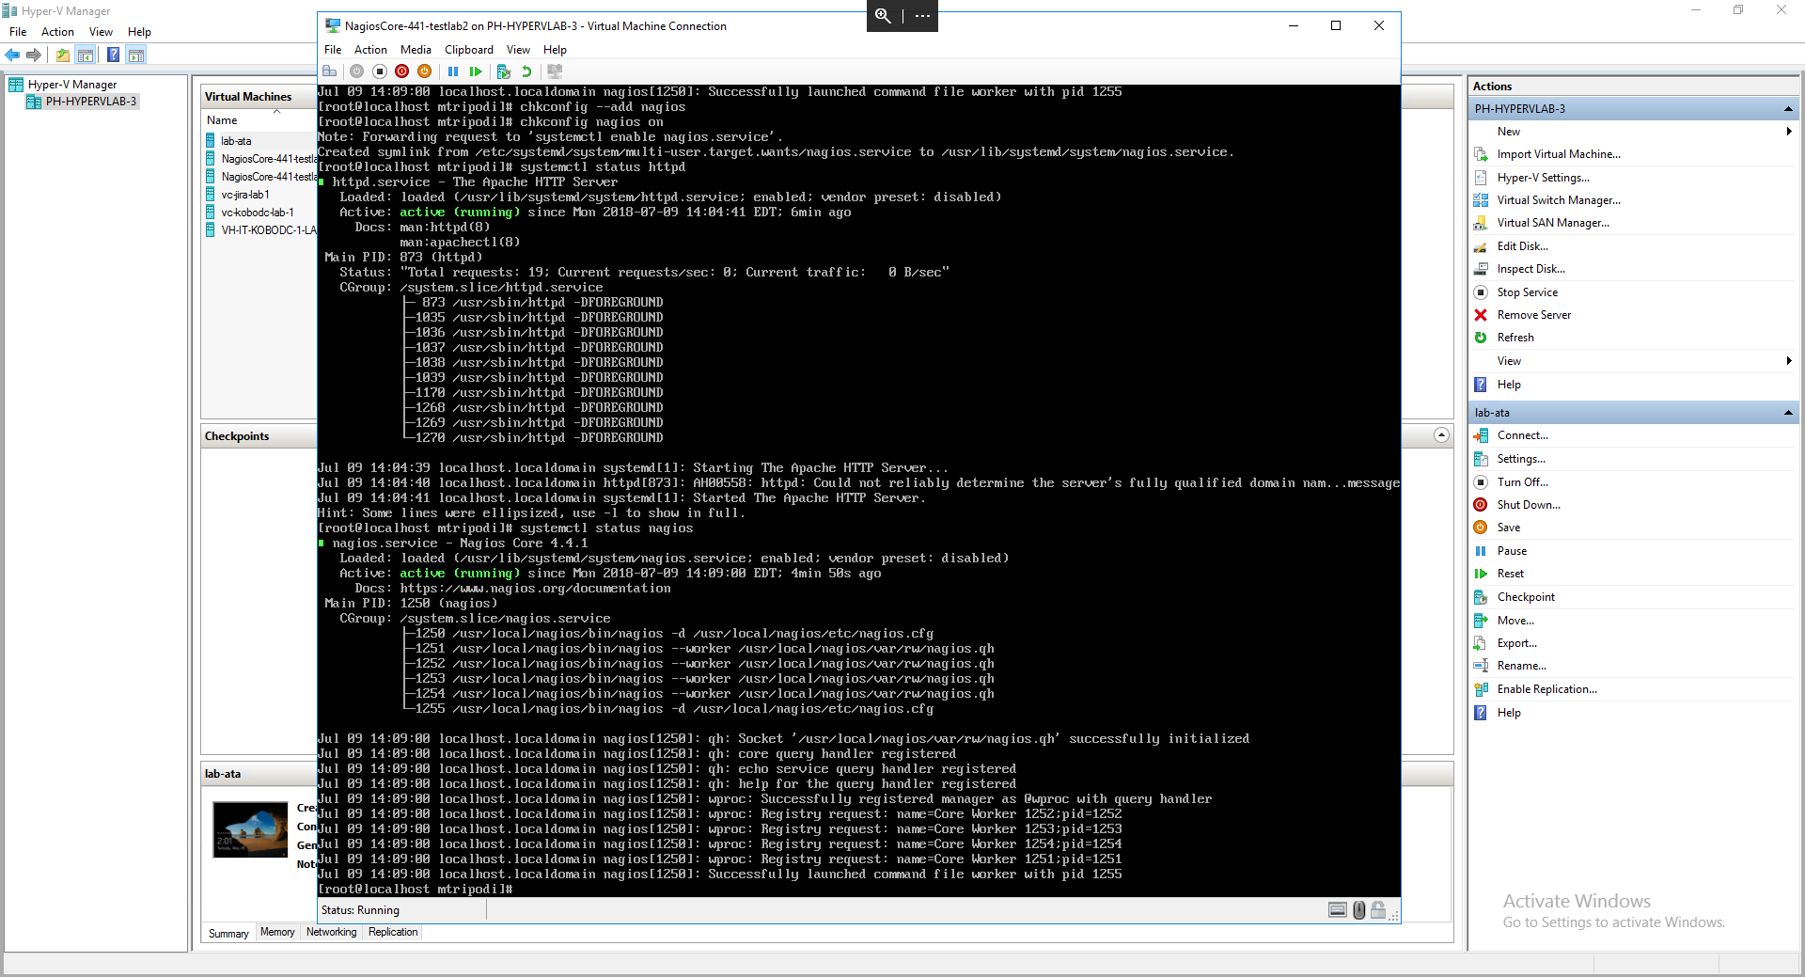1805x977 pixels.
Task: Collapse the lab-ata actions section
Action: (1787, 413)
